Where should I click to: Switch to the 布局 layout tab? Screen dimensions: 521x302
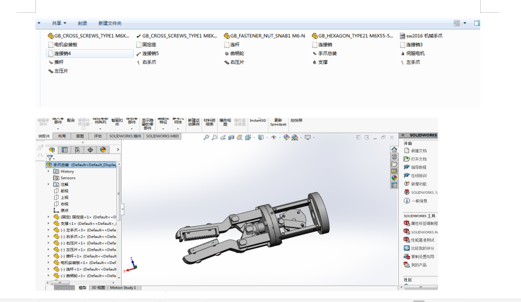62,136
